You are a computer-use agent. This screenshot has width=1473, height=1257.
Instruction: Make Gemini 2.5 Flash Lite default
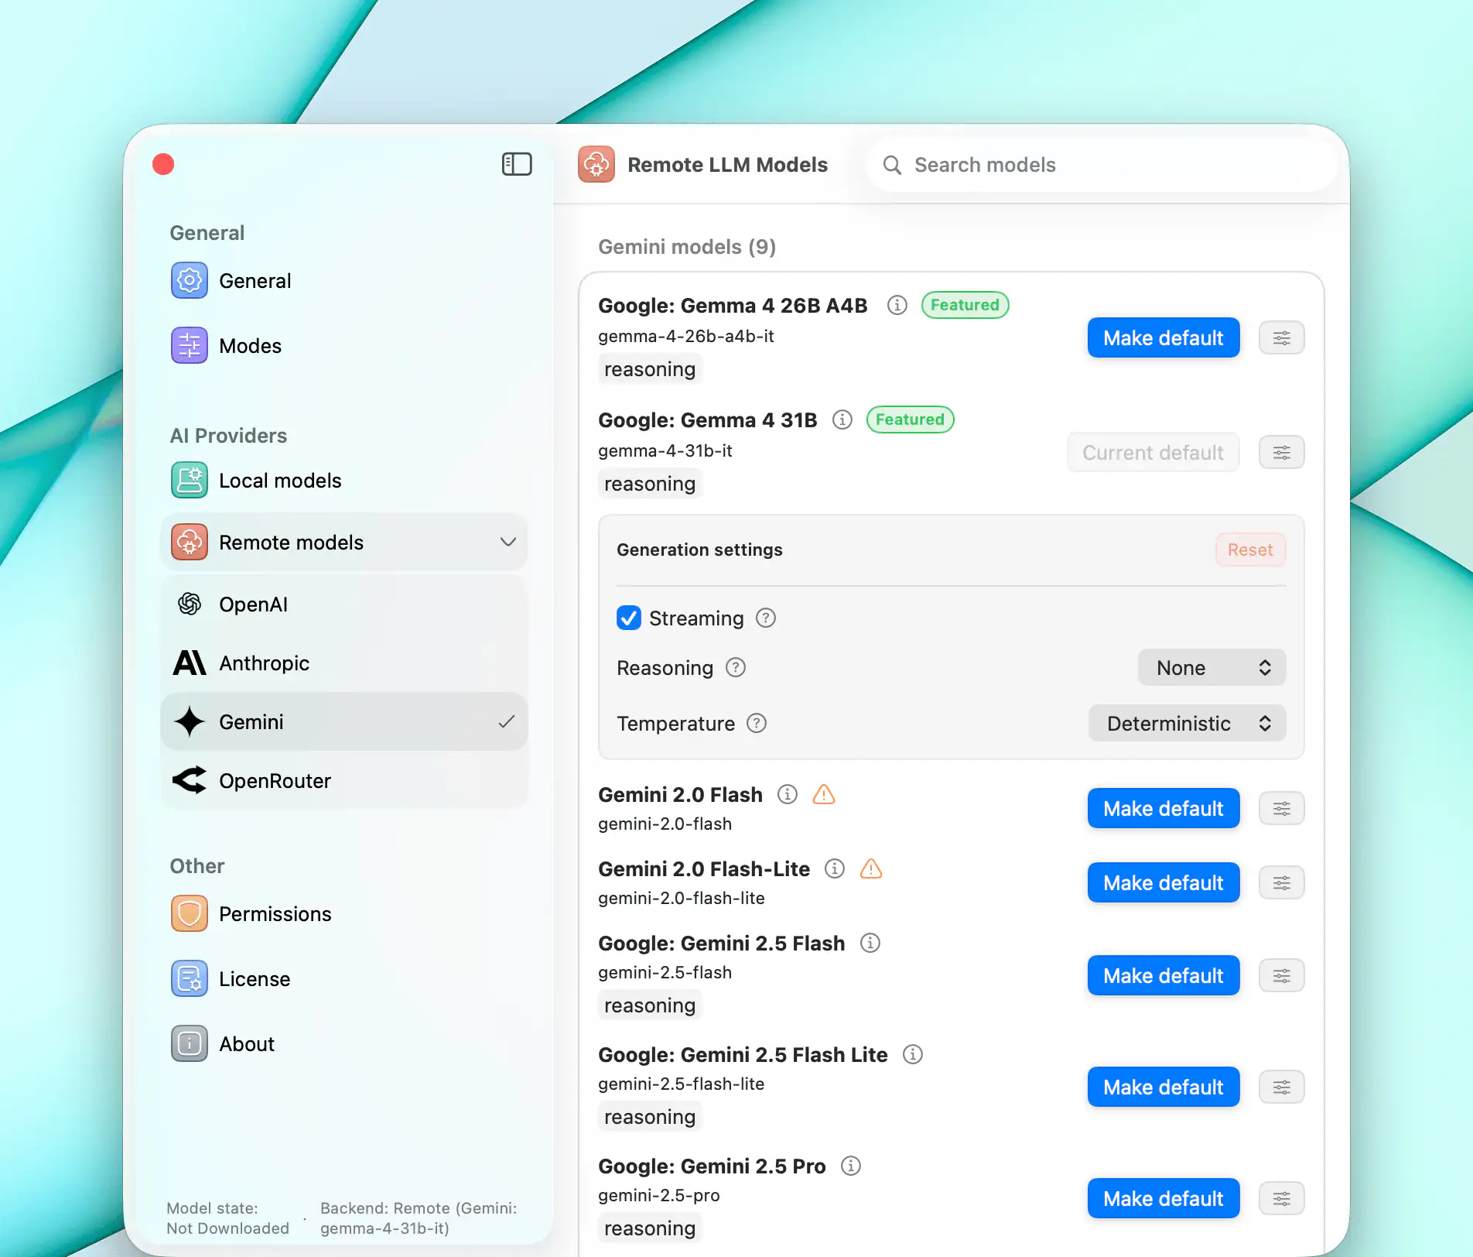click(1164, 1087)
